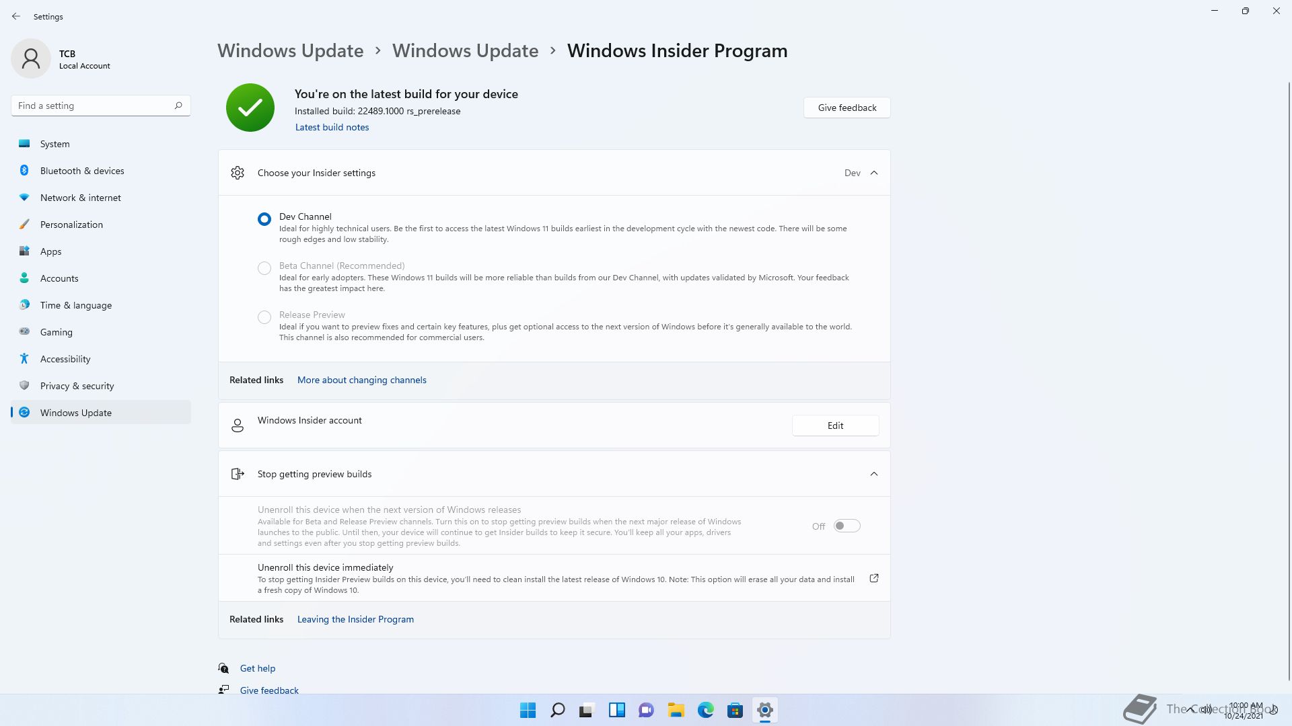Click the second Windows Update breadcrumb
Image resolution: width=1292 pixels, height=726 pixels.
coord(466,50)
